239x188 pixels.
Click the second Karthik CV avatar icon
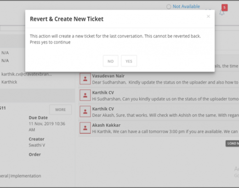pyautogui.click(x=85, y=111)
